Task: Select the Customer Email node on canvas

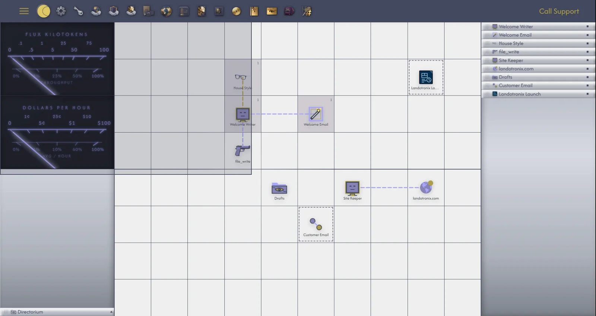Action: (x=316, y=224)
